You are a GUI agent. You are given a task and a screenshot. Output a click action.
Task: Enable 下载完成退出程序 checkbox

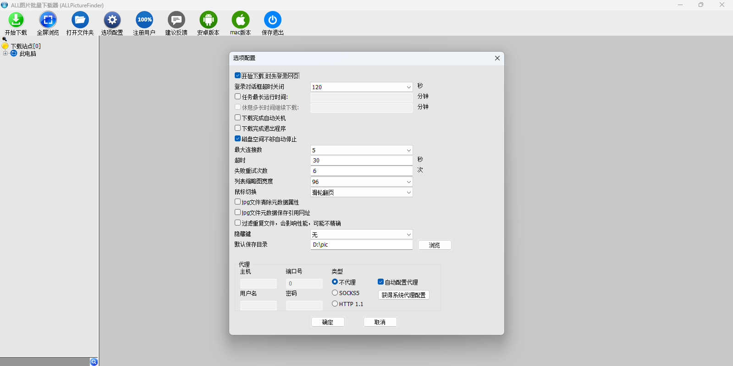(237, 128)
